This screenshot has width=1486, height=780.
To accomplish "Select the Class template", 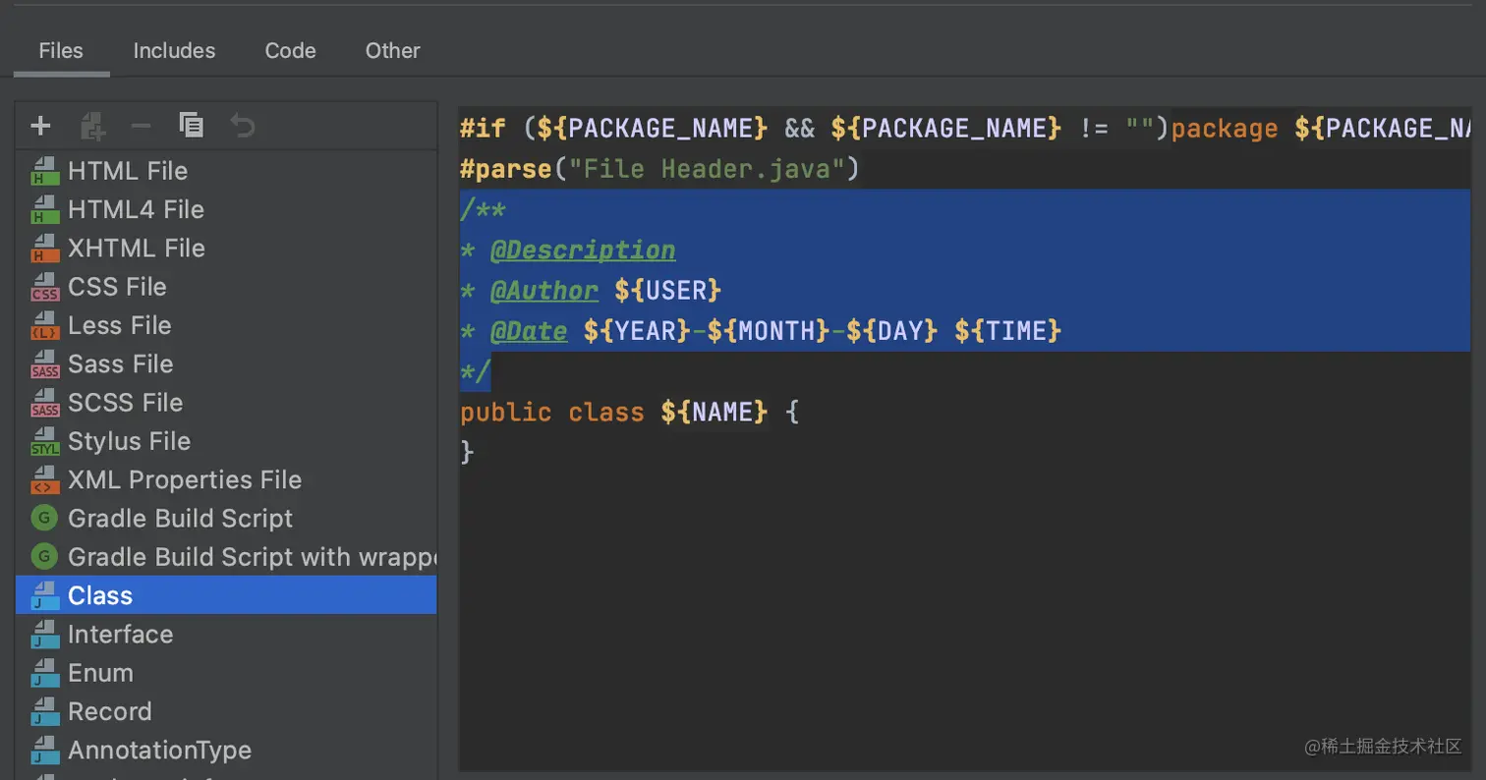I will coord(226,595).
